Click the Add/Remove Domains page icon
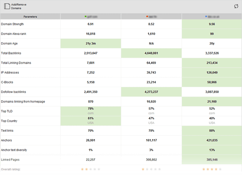This screenshot has width=242, height=180. [7, 6]
